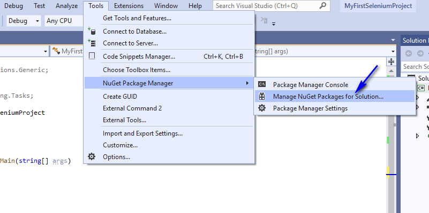This screenshot has width=429, height=213.
Task: Click the Connect to Server icon
Action: point(92,43)
